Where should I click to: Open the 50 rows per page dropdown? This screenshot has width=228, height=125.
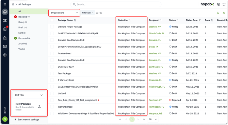coord(153,119)
